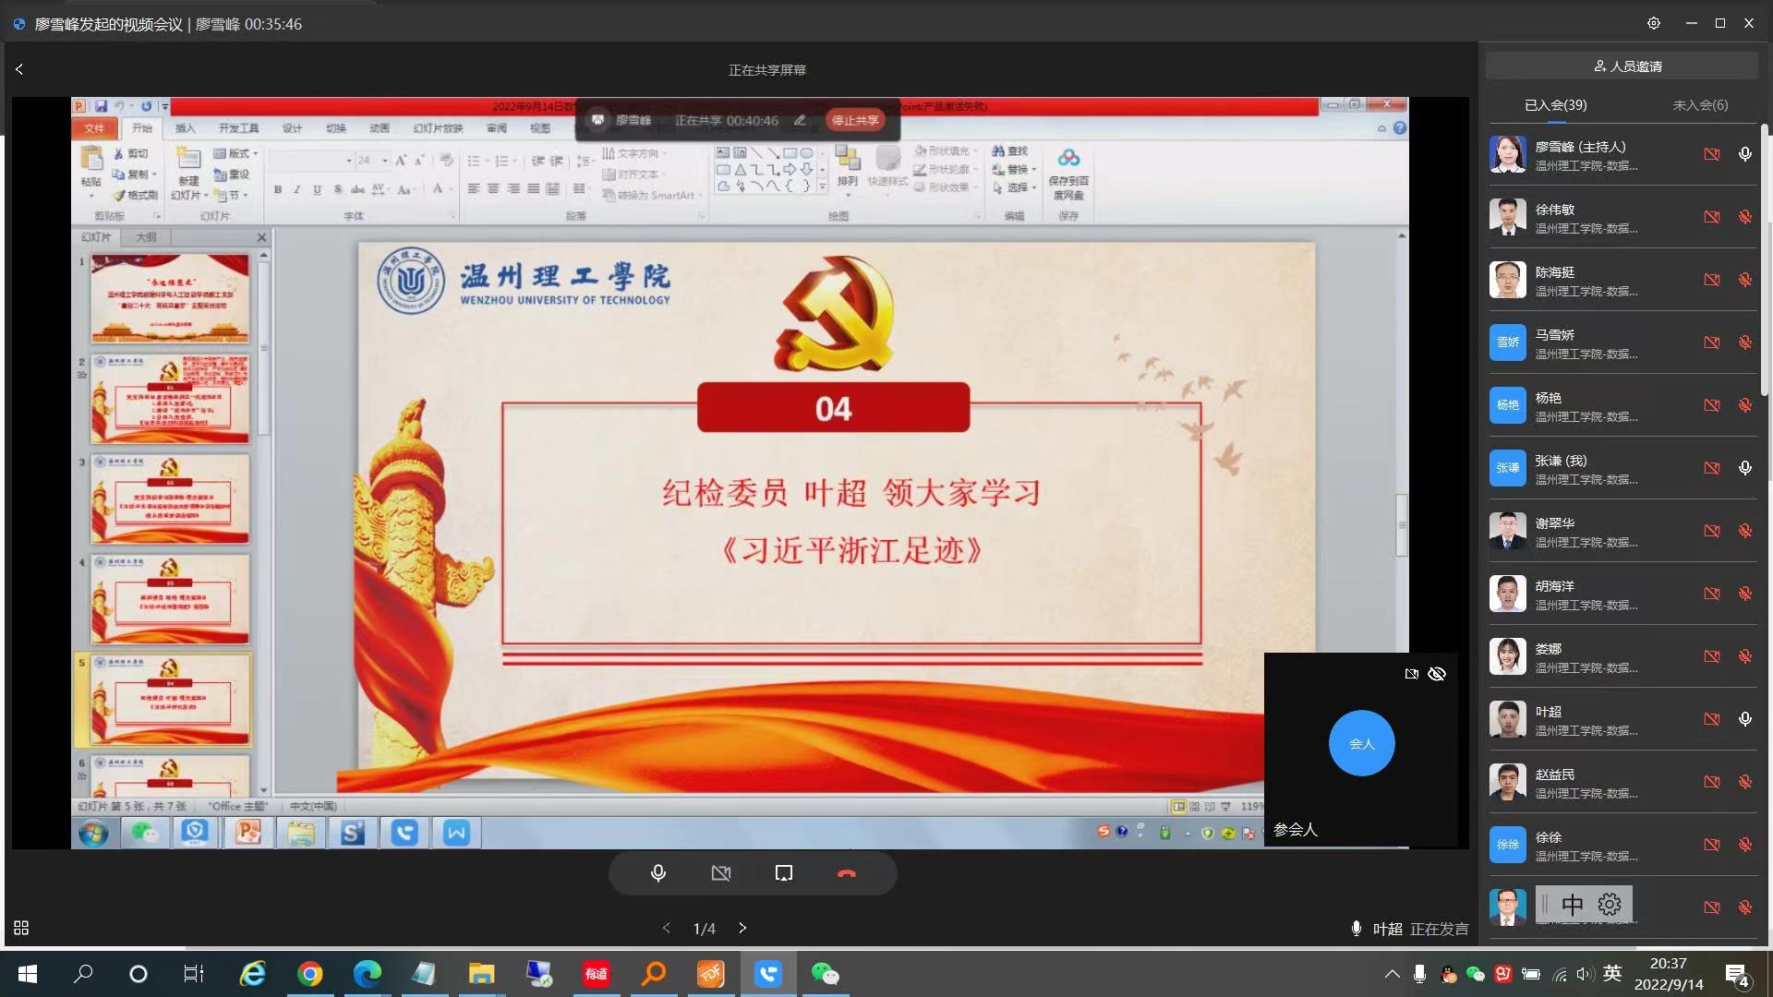Open Windows Start menu
The image size is (1773, 997).
tap(28, 974)
